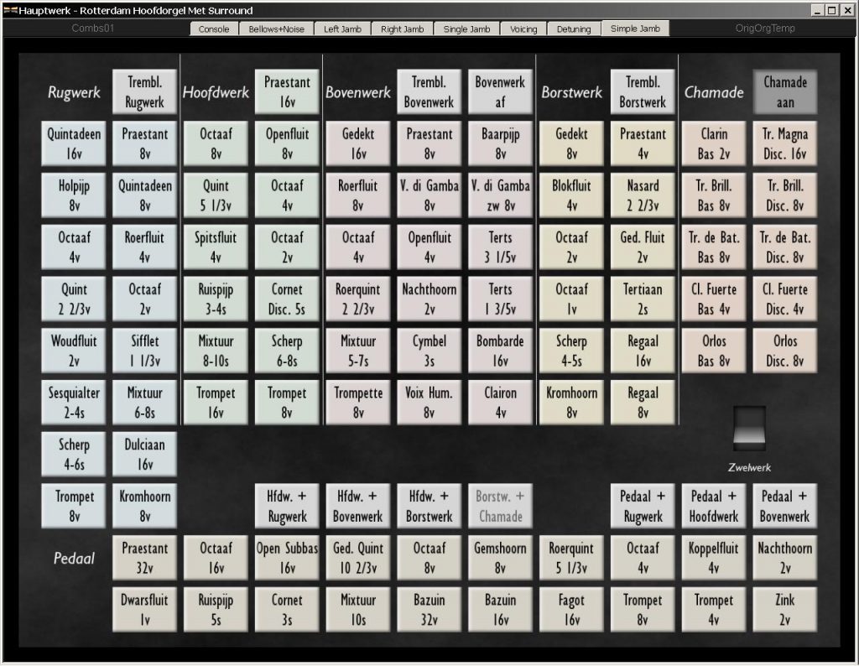Open the Voicing tab
This screenshot has width=859, height=666.
(523, 29)
